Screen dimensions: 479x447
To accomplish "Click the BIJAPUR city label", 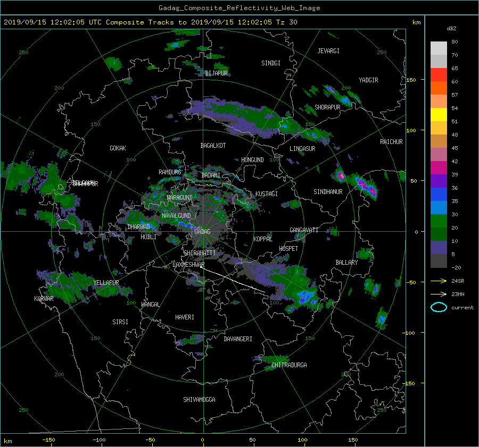I will [x=216, y=73].
